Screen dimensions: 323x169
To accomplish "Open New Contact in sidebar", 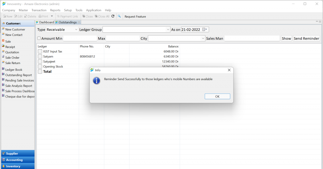I will point(14,35).
